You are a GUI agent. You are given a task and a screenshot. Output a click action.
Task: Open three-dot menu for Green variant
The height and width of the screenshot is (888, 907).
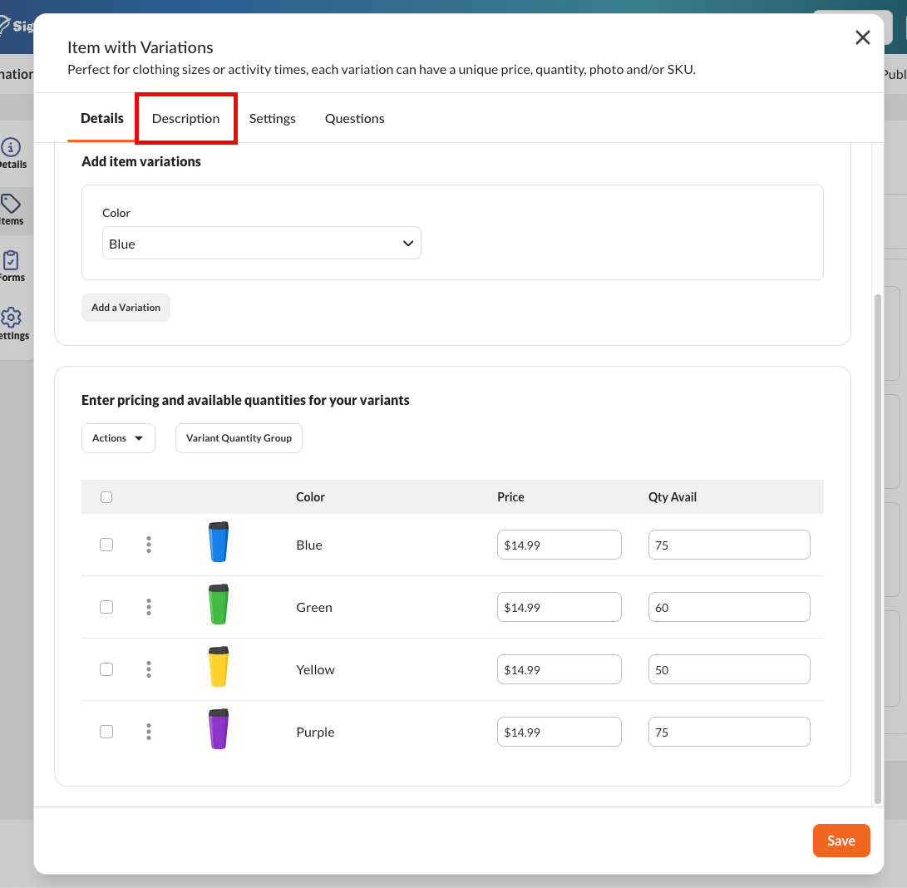[x=149, y=607]
